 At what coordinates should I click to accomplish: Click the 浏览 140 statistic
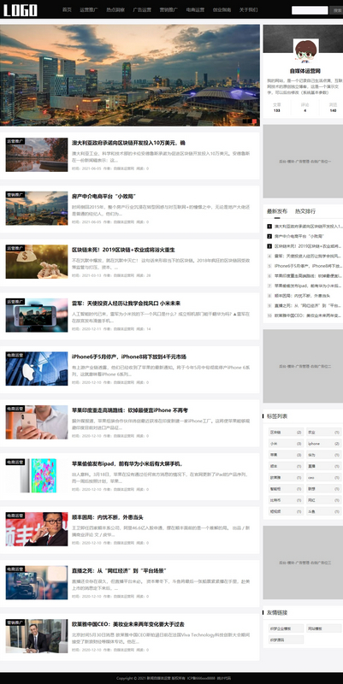[333, 108]
